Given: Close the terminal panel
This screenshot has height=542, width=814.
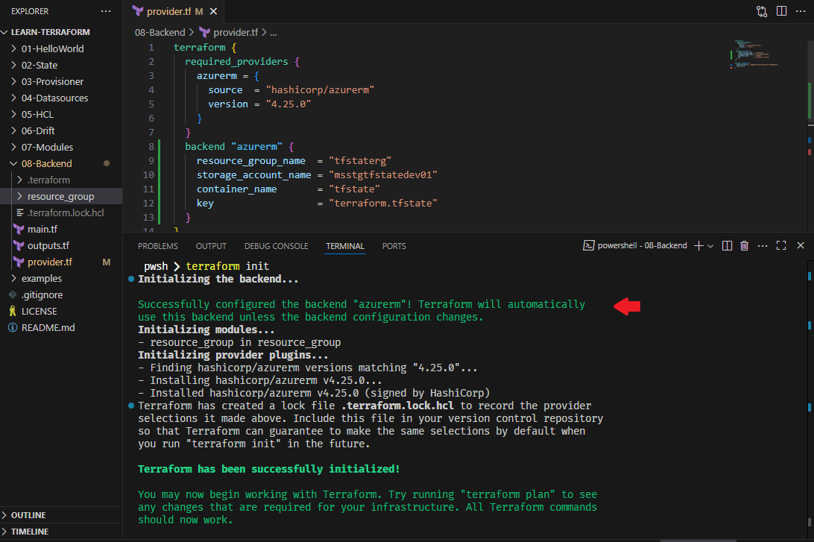Looking at the screenshot, I should (x=801, y=245).
